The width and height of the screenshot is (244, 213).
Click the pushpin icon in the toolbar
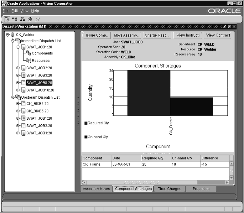[x=38, y=19]
